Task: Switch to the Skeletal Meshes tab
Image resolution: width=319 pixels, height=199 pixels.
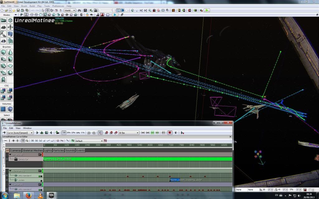Action: pos(33,150)
